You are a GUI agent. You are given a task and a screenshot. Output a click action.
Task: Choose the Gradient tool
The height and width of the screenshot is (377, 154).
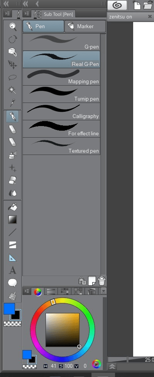click(x=12, y=219)
